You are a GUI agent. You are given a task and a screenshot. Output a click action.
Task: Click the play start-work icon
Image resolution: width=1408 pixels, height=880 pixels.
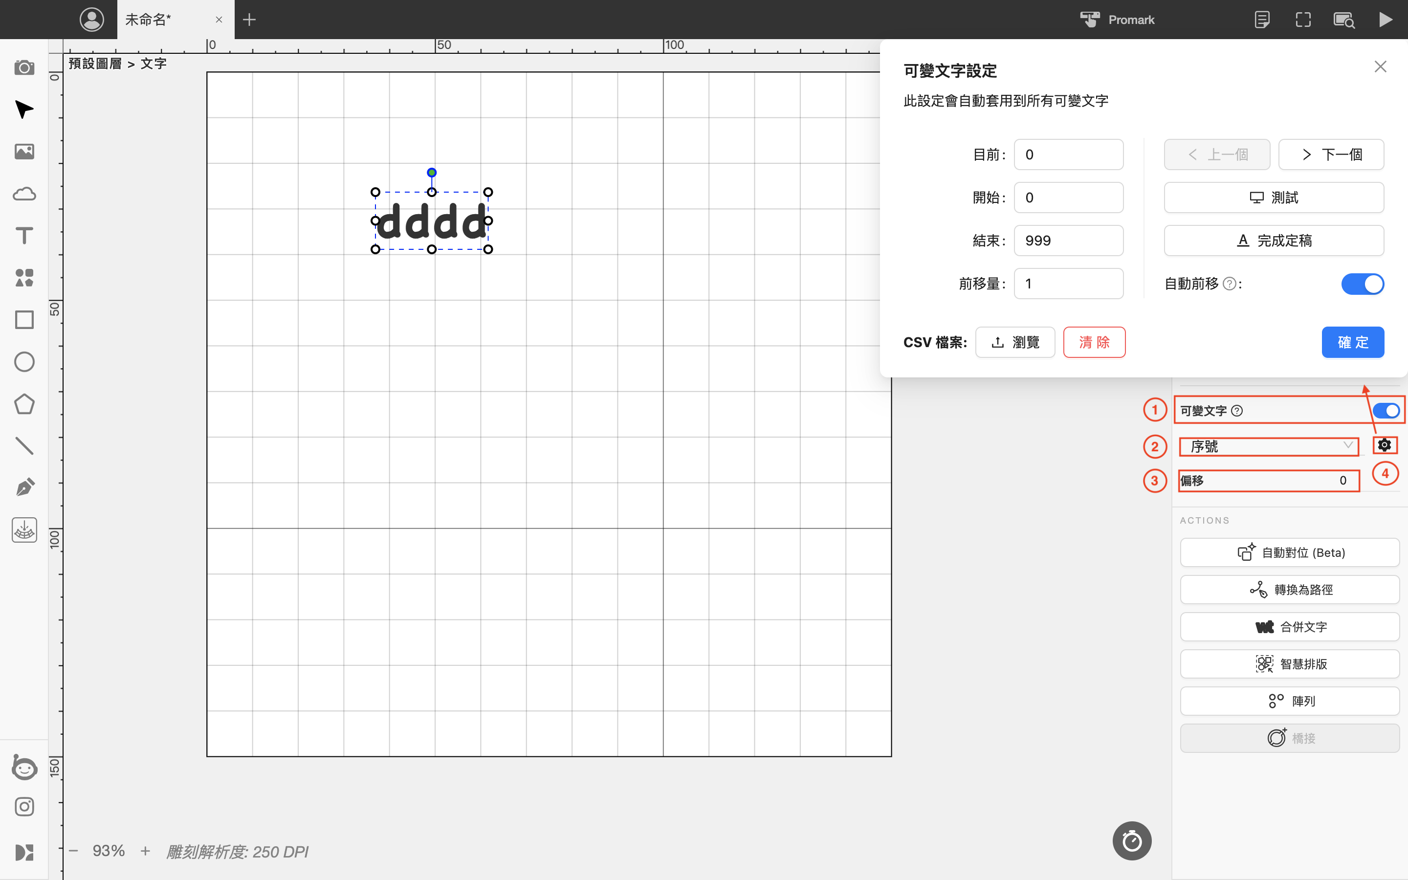(x=1386, y=20)
